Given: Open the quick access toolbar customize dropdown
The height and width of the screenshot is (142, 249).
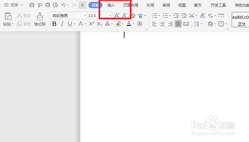Looking at the screenshot, I should click(82, 5).
